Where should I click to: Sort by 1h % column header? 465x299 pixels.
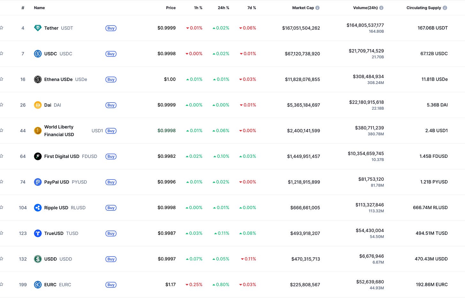pyautogui.click(x=198, y=8)
